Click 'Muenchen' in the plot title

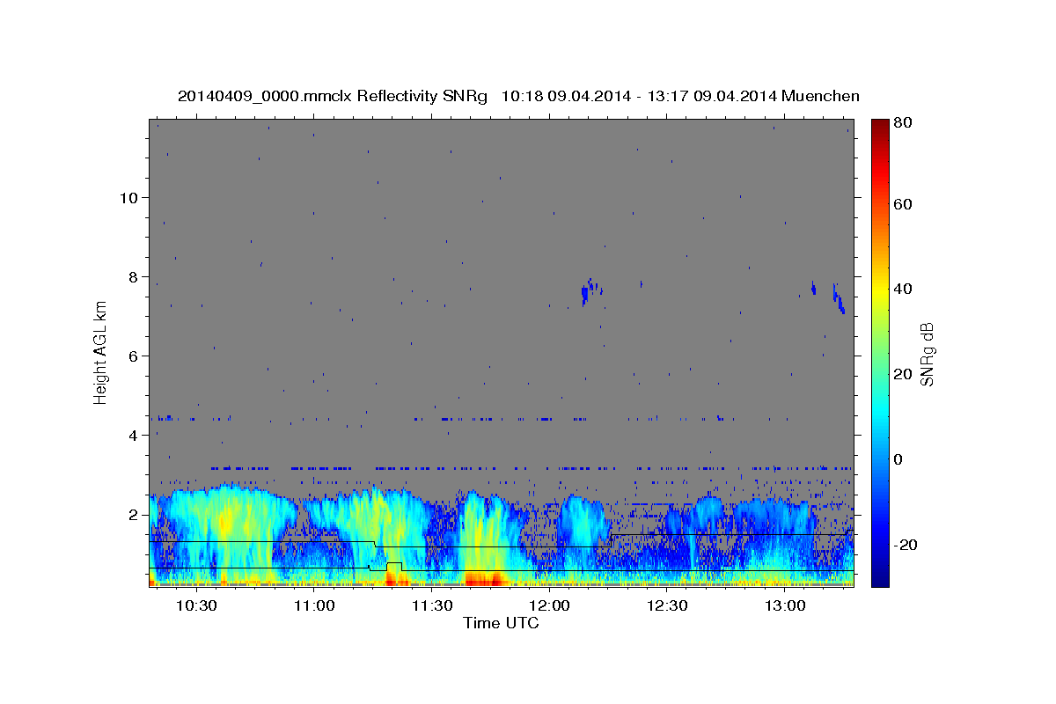tap(820, 96)
